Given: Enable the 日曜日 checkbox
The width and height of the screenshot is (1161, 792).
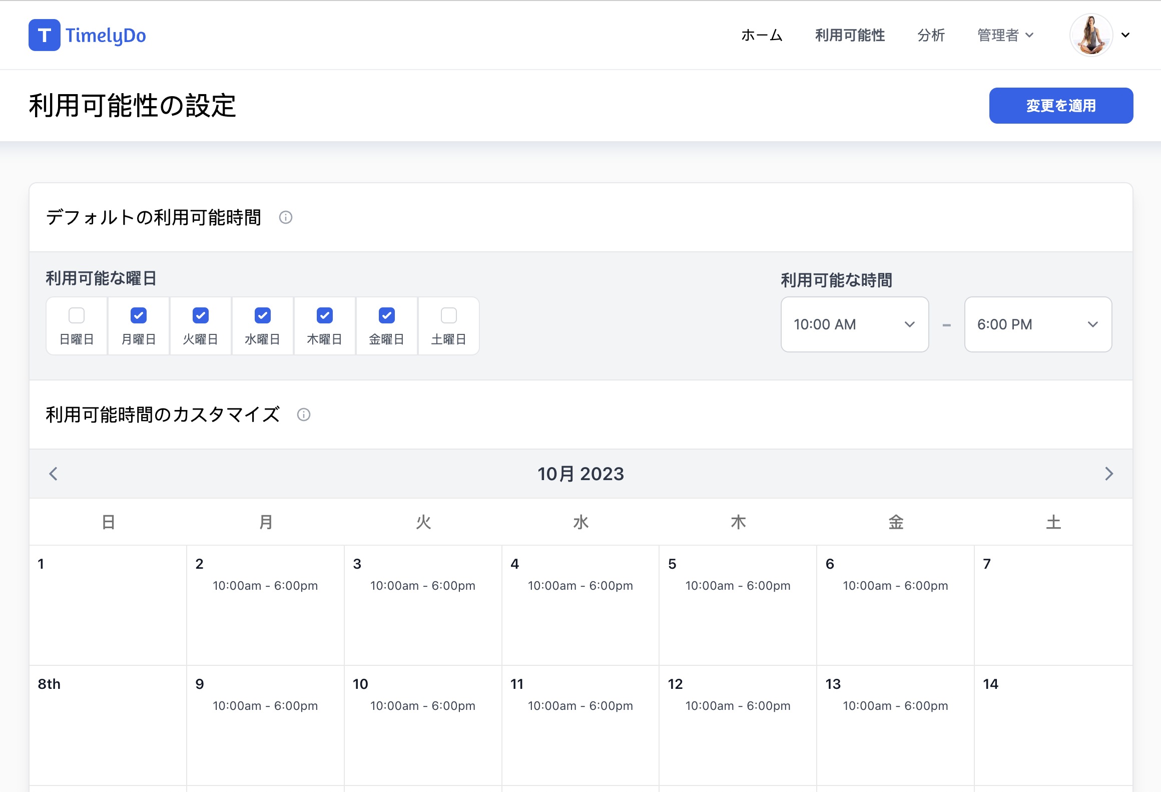Looking at the screenshot, I should coord(77,315).
